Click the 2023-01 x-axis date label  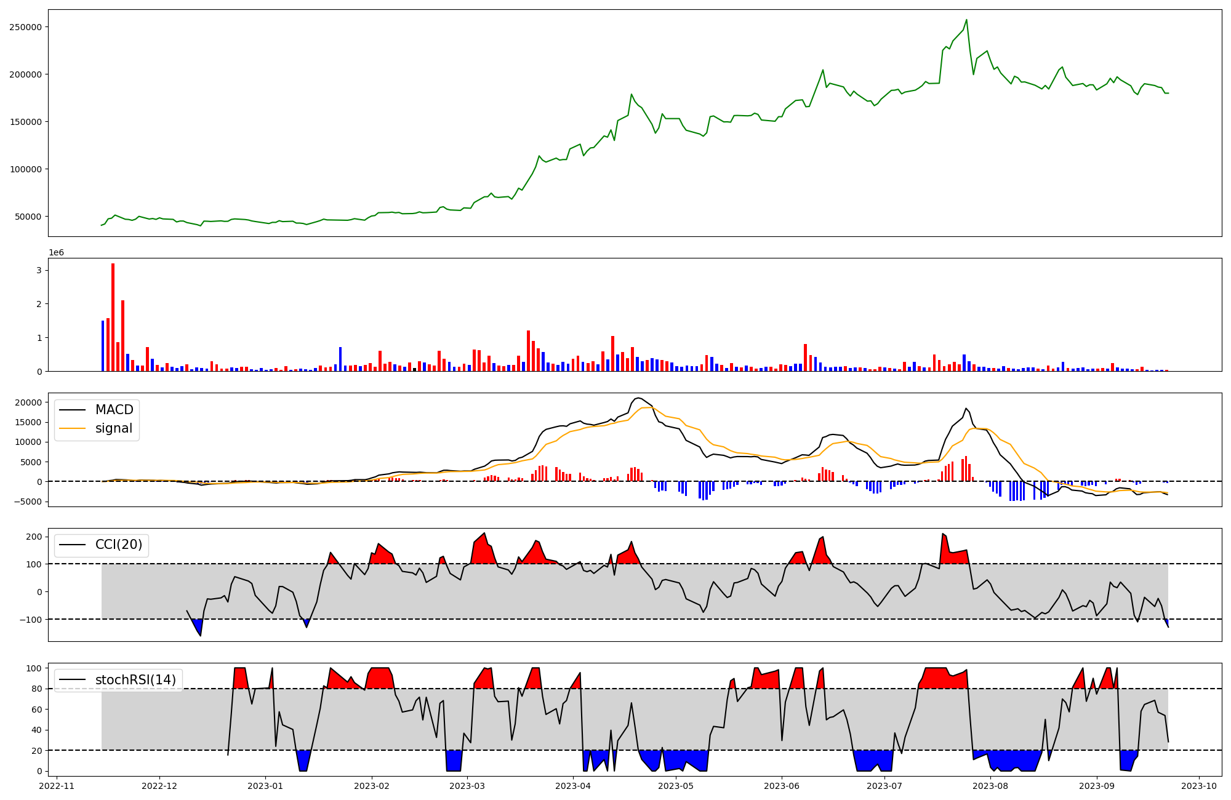tap(265, 786)
